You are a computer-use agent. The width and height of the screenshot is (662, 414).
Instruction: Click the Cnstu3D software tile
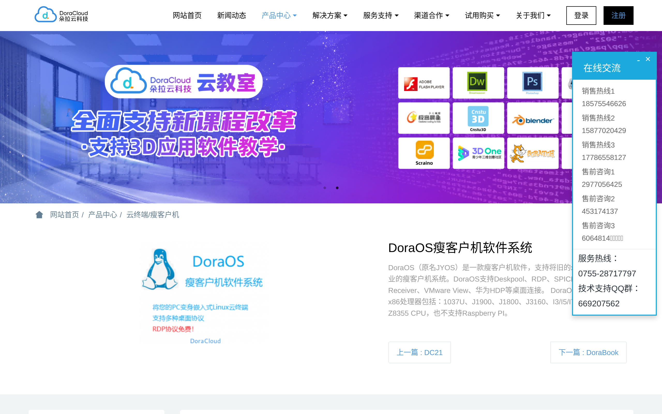point(478,118)
